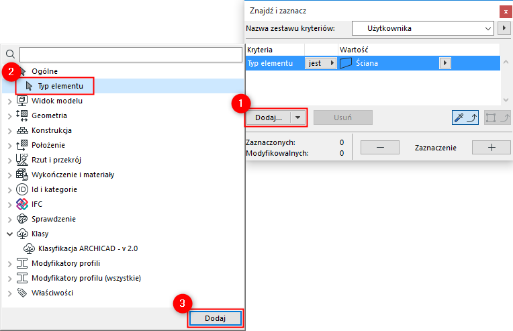Expand the Rzut i przekrój category
This screenshot has height=331, width=513.
coord(10,160)
